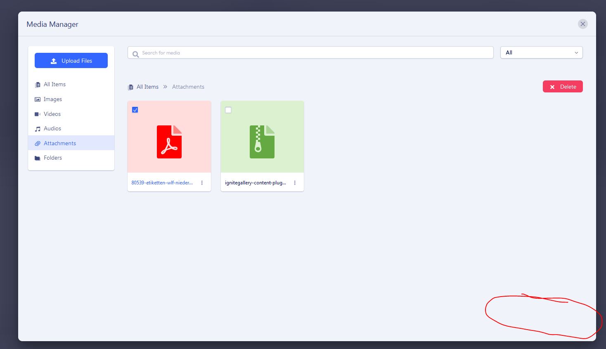
Task: Uncheck the 80539-etiketten PDF checkbox
Action: (135, 110)
